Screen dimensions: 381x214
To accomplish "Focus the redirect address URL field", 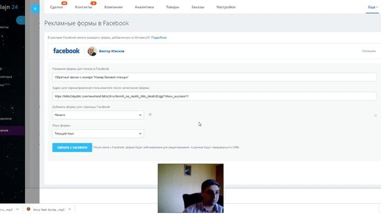I will [x=214, y=96].
